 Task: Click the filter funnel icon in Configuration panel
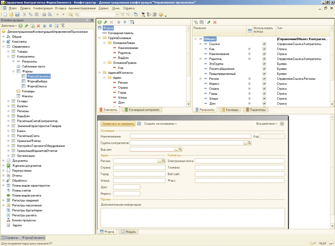[63, 25]
